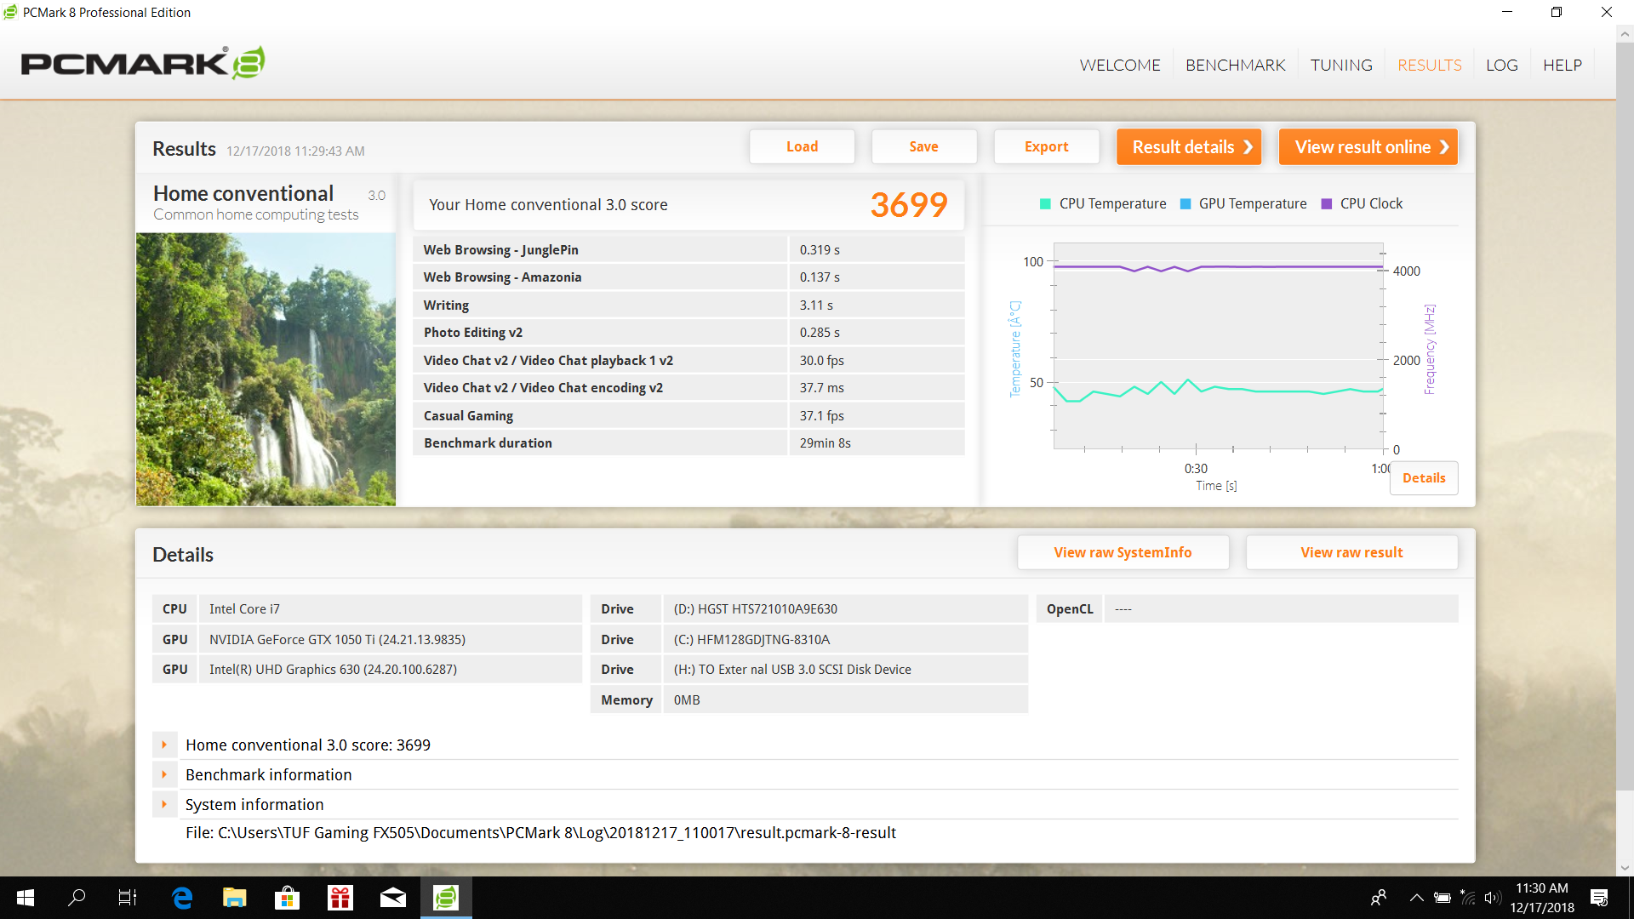Screen dimensions: 1634x919
Task: Click the Save results button
Action: [923, 146]
